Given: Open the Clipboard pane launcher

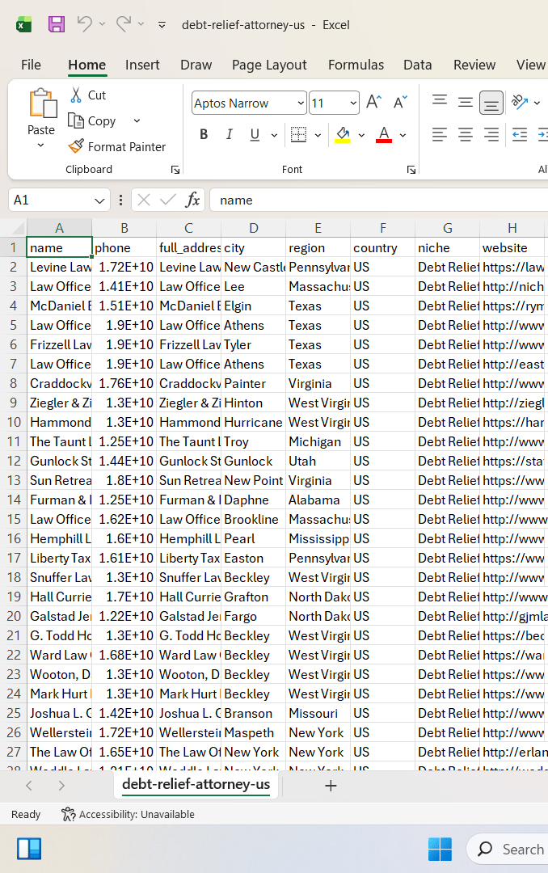Looking at the screenshot, I should (175, 170).
